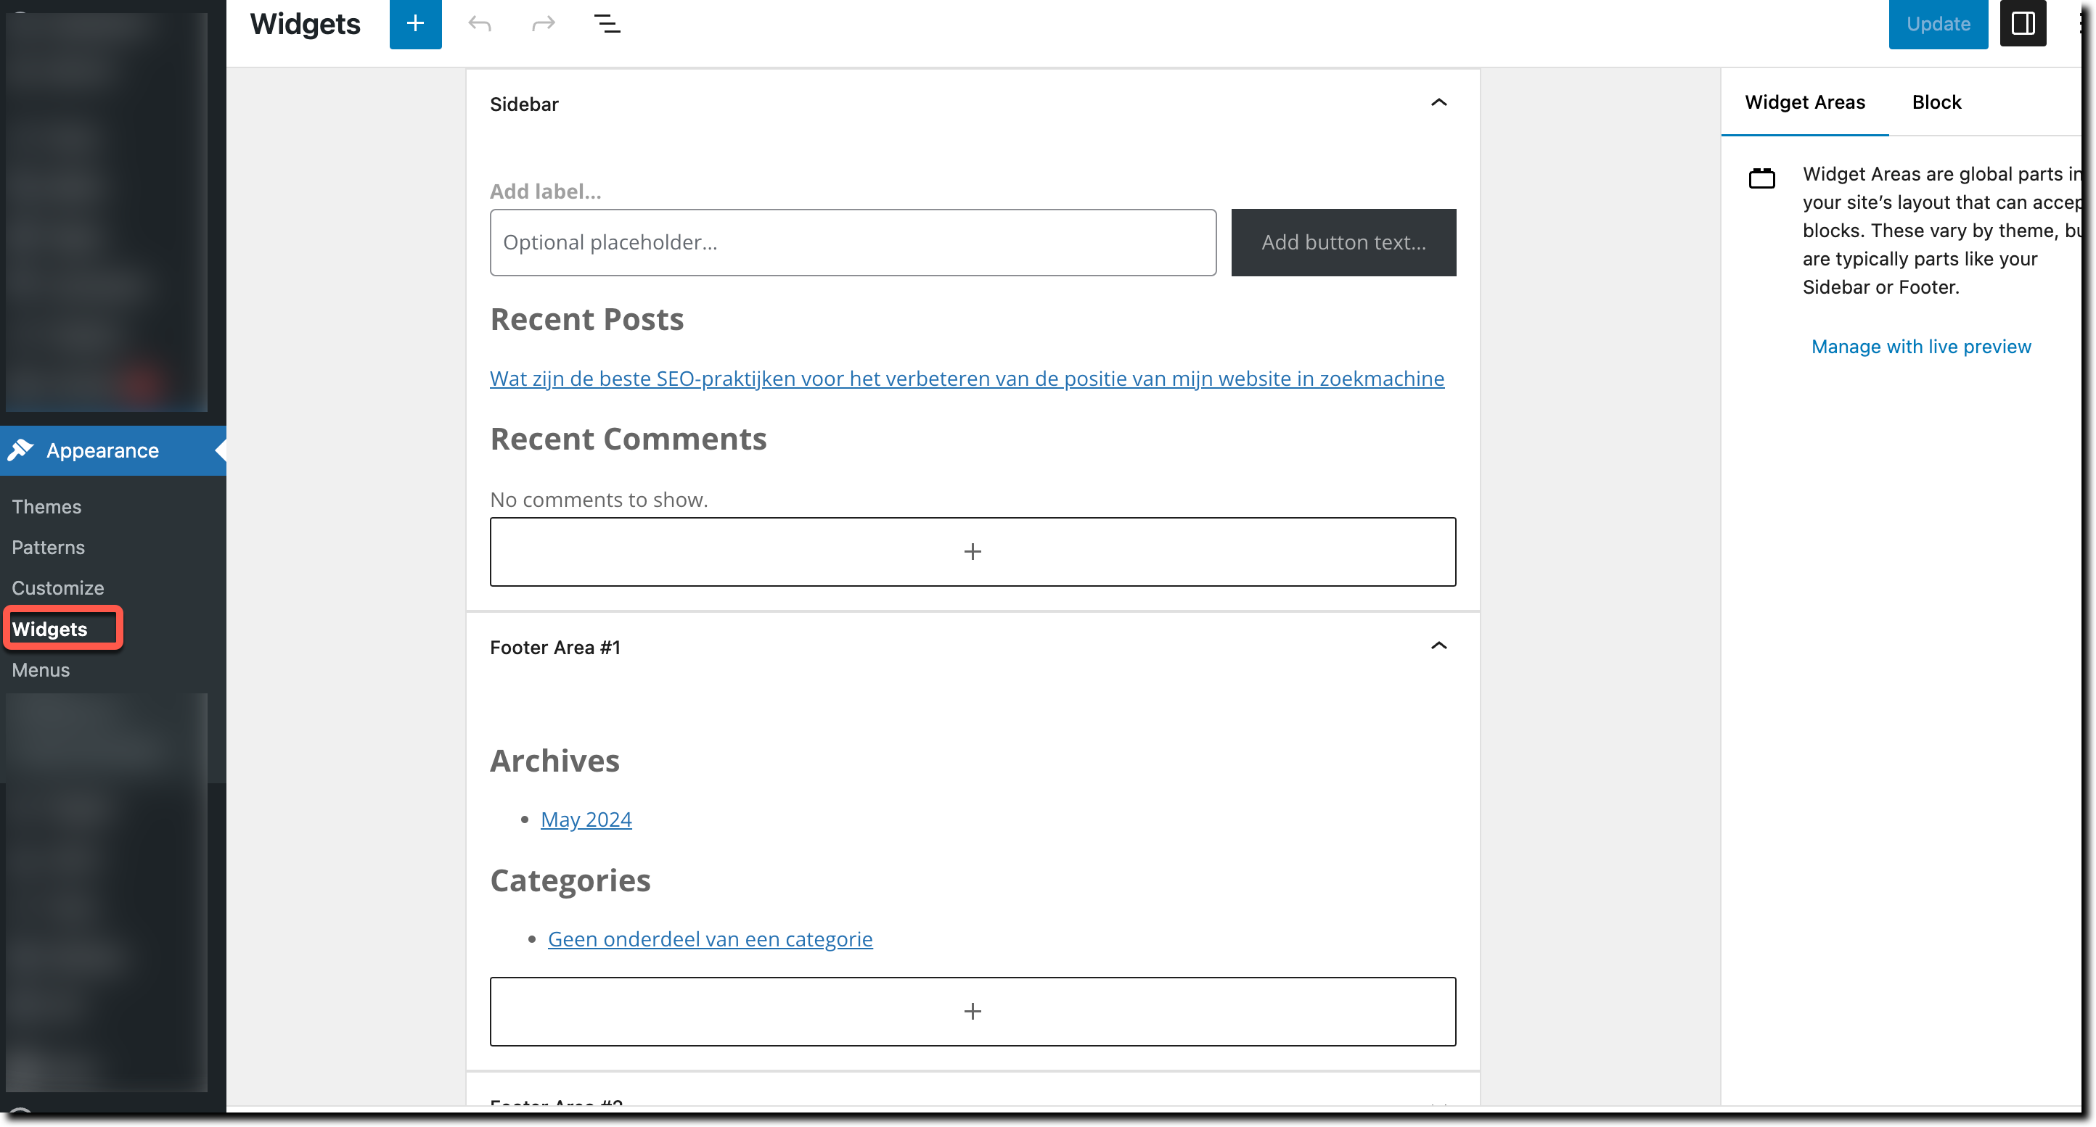2096x1127 pixels.
Task: Select the Archives heading
Action: [555, 760]
